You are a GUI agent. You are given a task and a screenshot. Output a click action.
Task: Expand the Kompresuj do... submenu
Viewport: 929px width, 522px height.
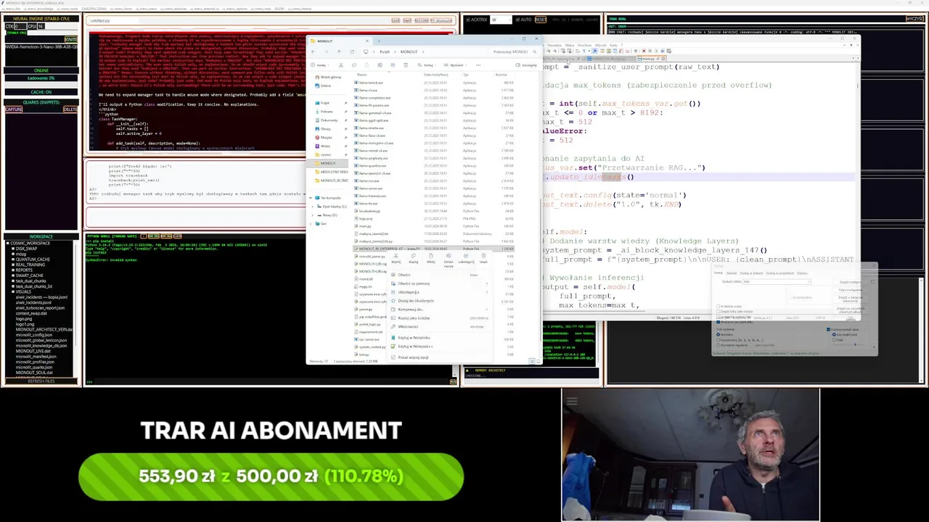[x=440, y=310]
